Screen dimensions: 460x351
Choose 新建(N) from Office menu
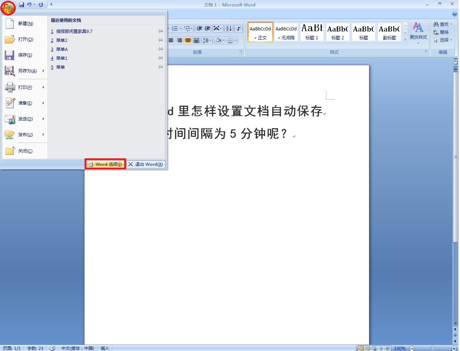25,23
